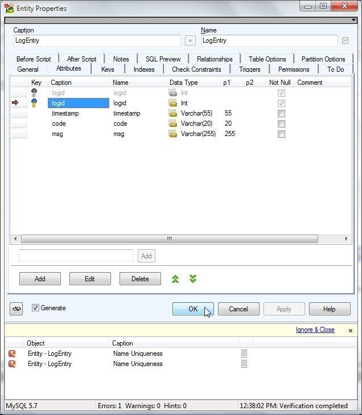Click the second error icon in verification list
This screenshot has width=362, height=415.
pos(12,364)
